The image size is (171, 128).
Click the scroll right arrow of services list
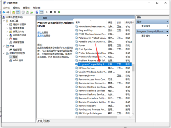[x=130, y=117]
